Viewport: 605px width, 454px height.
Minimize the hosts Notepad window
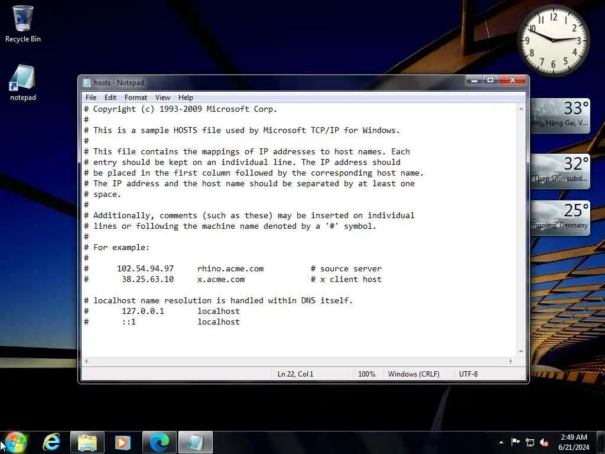point(474,80)
